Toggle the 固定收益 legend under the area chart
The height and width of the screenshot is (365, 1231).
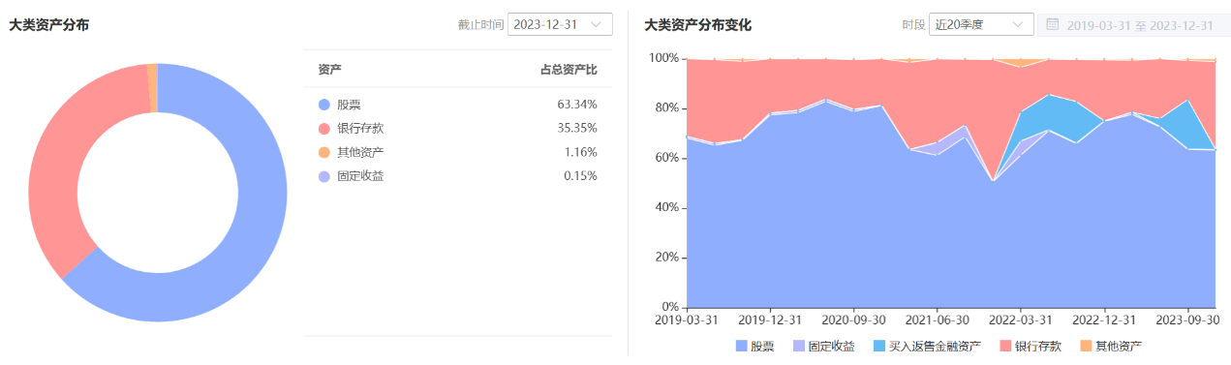[823, 346]
